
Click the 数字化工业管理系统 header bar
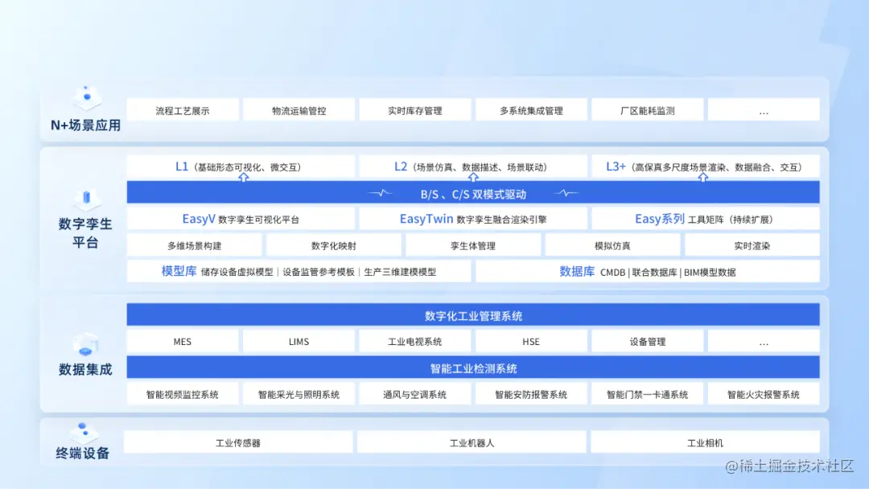click(x=473, y=314)
